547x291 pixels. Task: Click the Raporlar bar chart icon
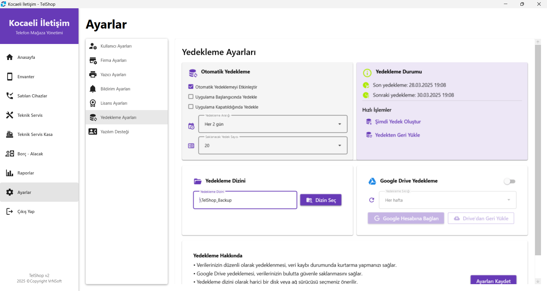point(10,173)
